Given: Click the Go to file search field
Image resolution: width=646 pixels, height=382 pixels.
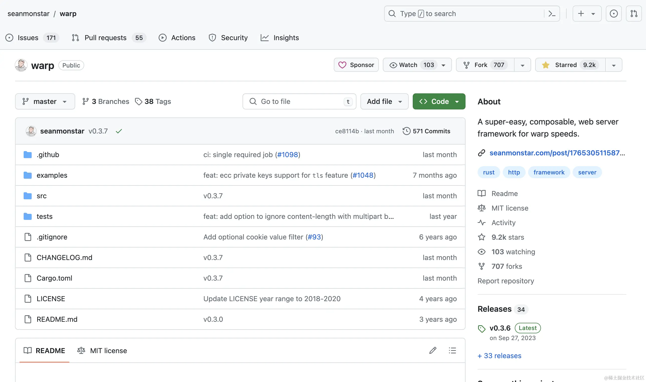Looking at the screenshot, I should pyautogui.click(x=299, y=101).
